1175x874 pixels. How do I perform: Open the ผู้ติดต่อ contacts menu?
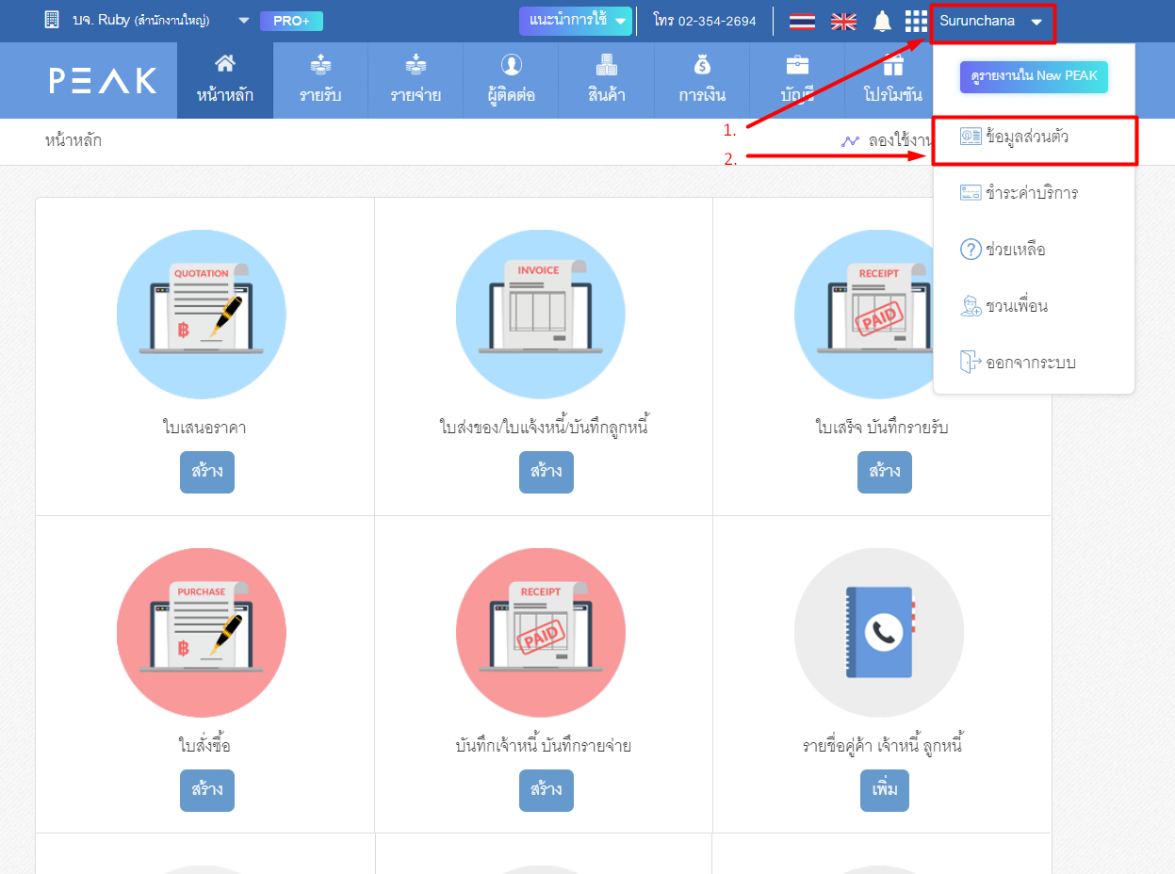511,81
